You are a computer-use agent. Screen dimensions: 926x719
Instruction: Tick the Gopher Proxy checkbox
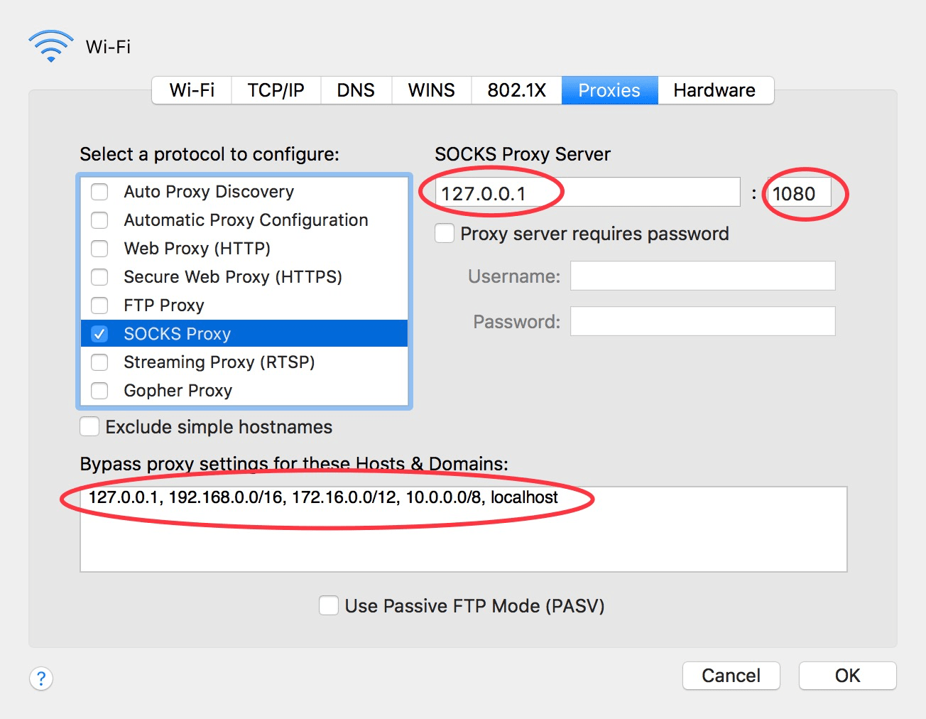point(99,391)
